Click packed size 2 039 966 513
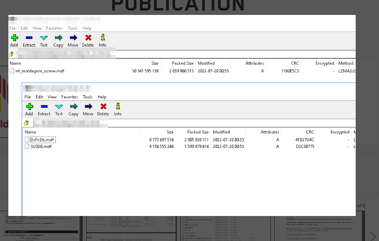 [x=182, y=71]
